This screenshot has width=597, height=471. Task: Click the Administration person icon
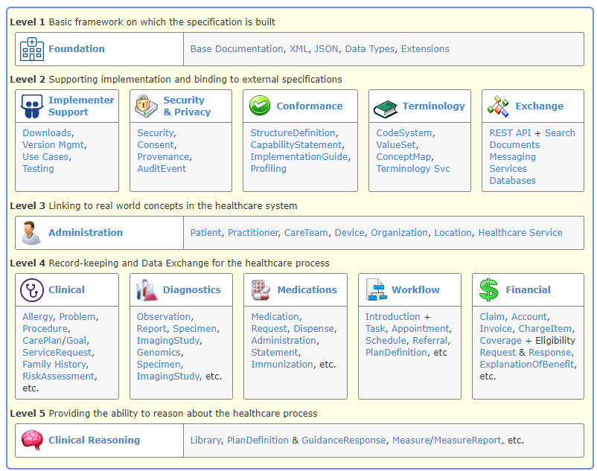point(32,233)
